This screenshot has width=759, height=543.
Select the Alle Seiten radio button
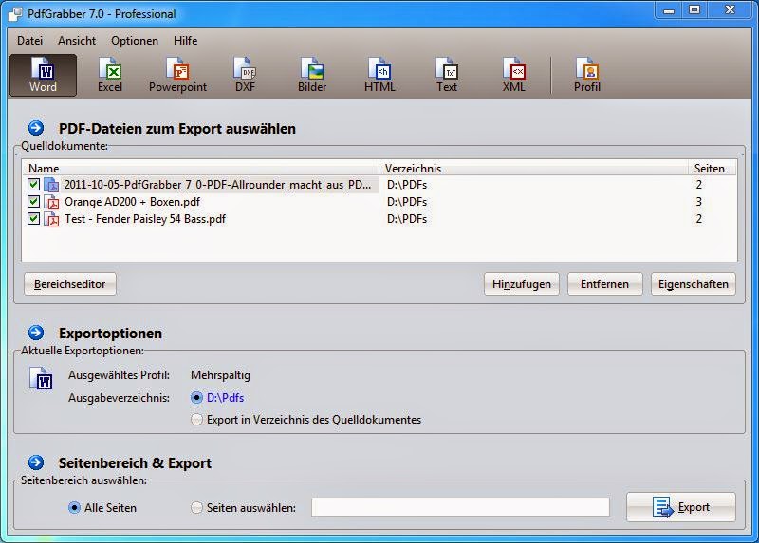[74, 508]
